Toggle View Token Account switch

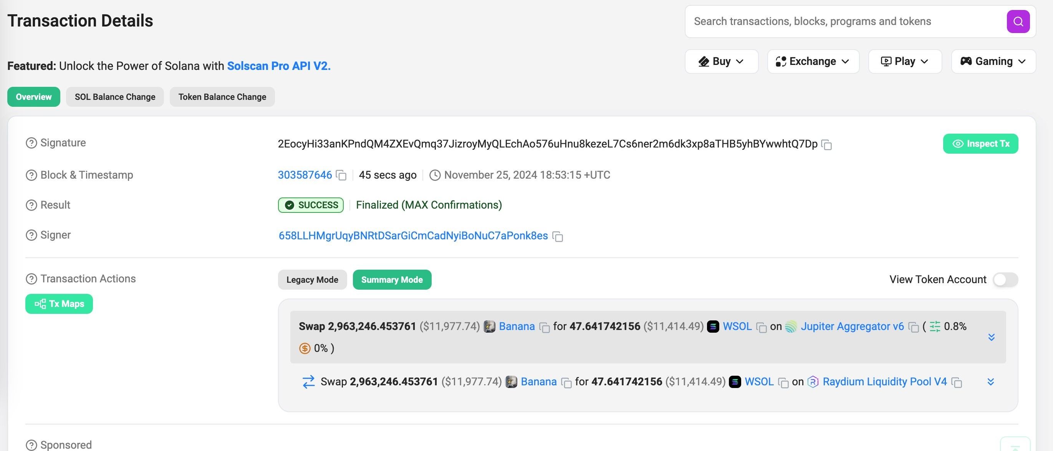click(x=1005, y=280)
